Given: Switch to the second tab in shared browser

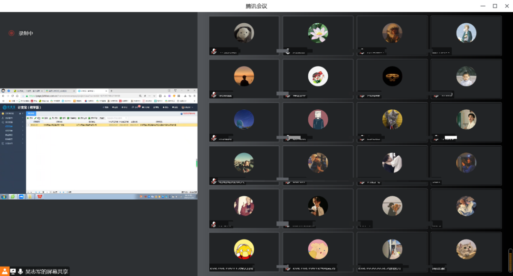Looking at the screenshot, I should (60, 91).
